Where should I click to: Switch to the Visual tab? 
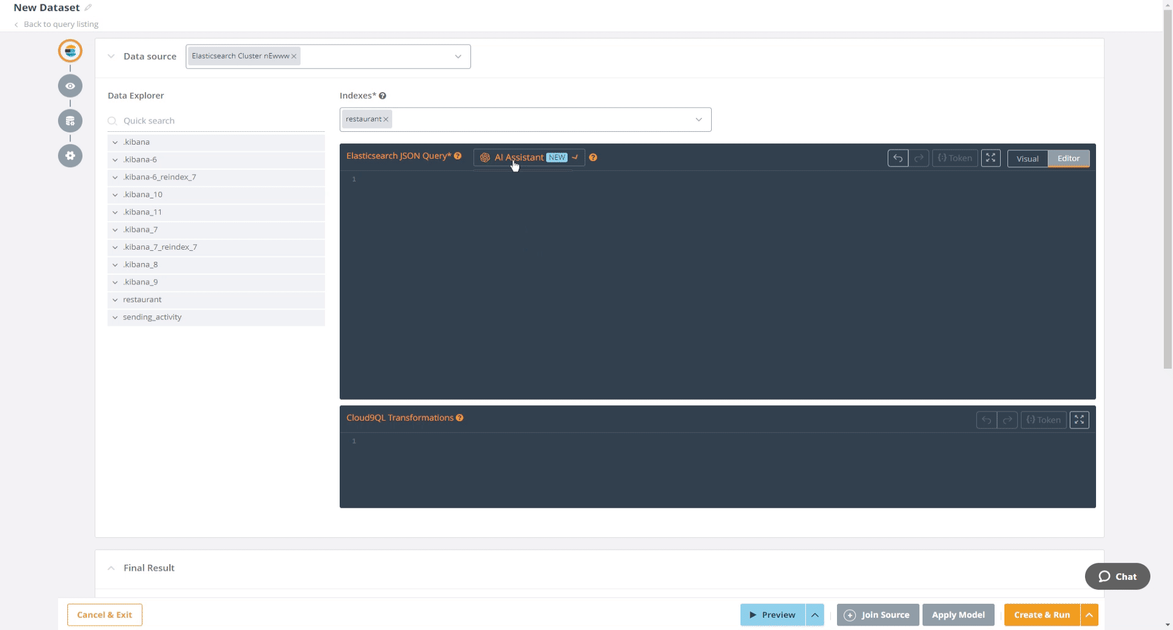[x=1028, y=158]
